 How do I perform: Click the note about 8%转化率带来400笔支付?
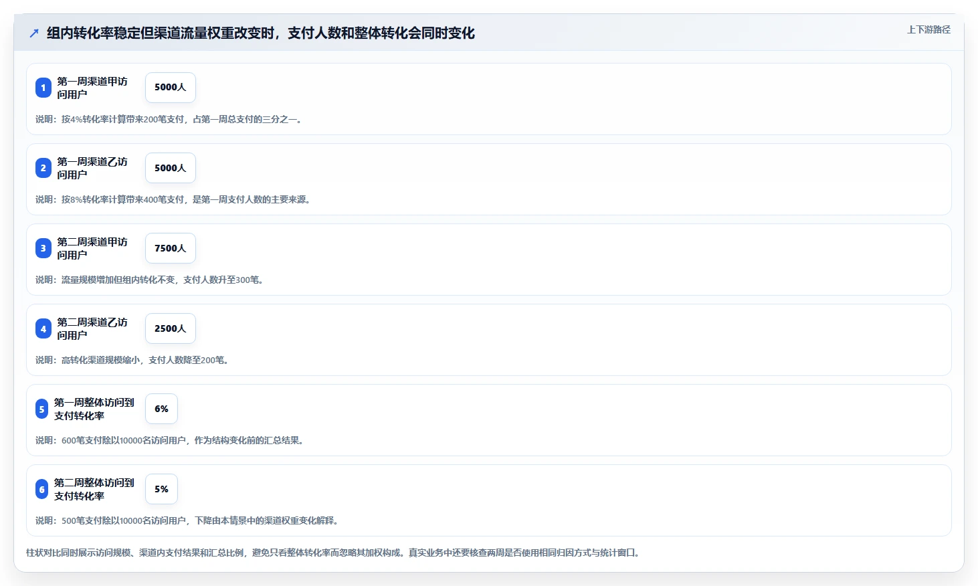(x=174, y=199)
